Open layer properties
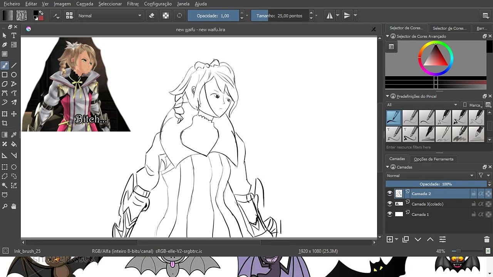The width and height of the screenshot is (493, 277). point(443,239)
